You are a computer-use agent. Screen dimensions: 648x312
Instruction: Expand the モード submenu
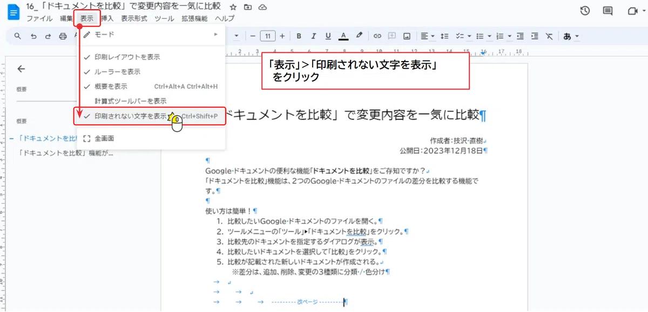pyautogui.click(x=151, y=35)
